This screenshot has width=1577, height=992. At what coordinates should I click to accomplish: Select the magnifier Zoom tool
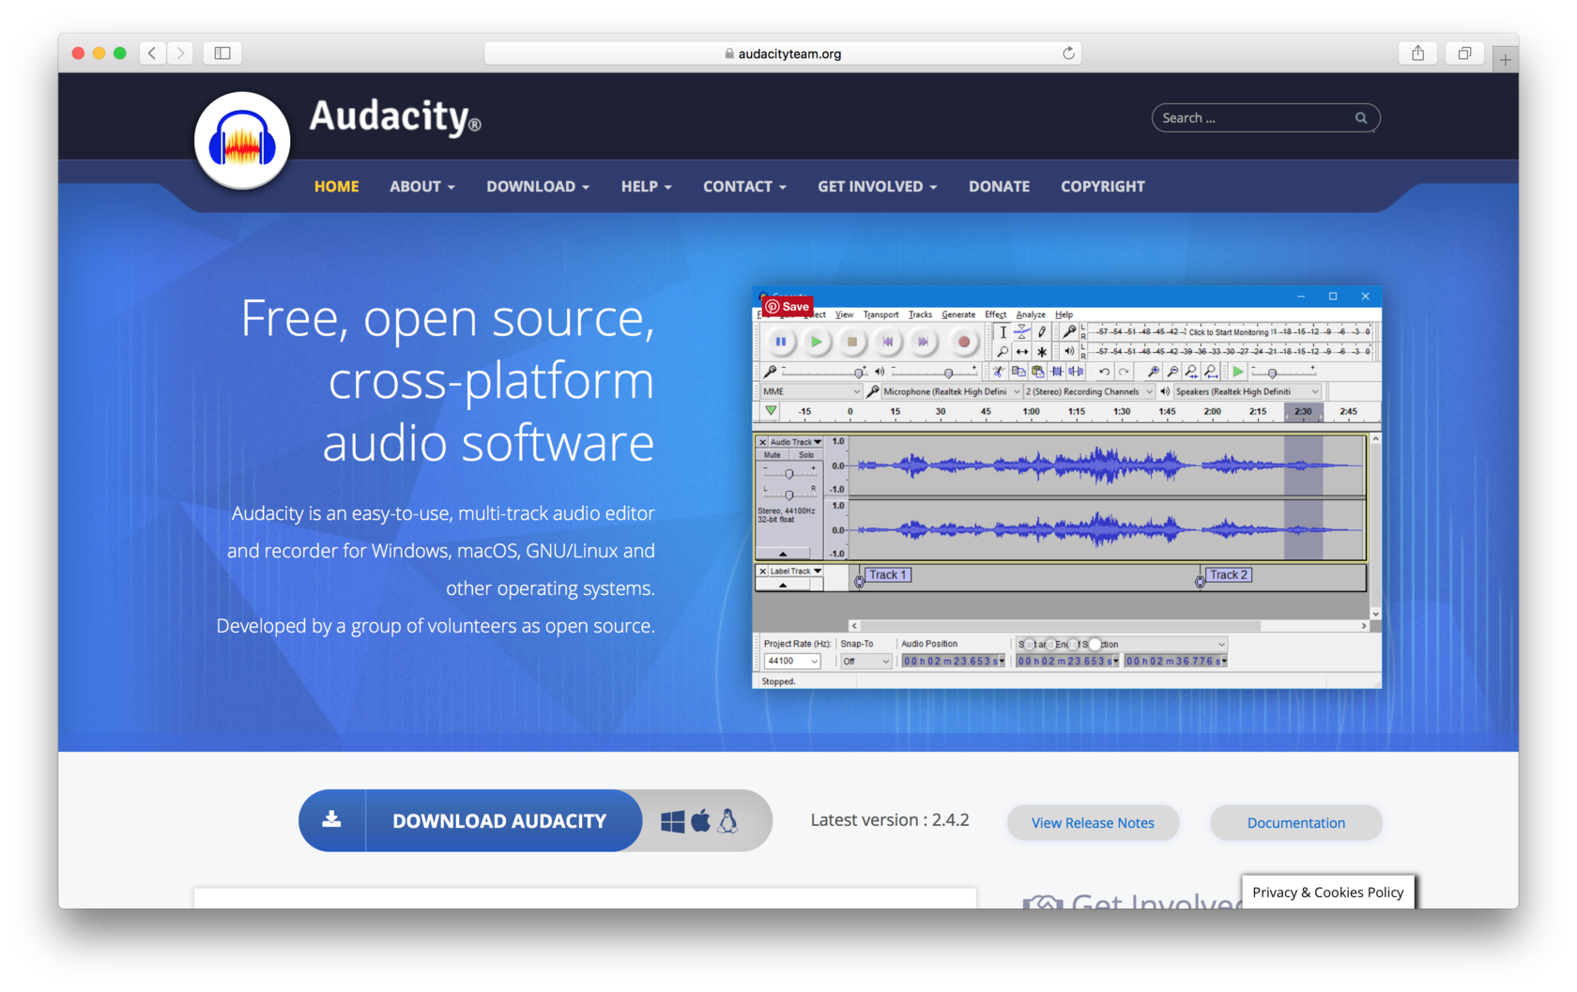tap(1003, 352)
